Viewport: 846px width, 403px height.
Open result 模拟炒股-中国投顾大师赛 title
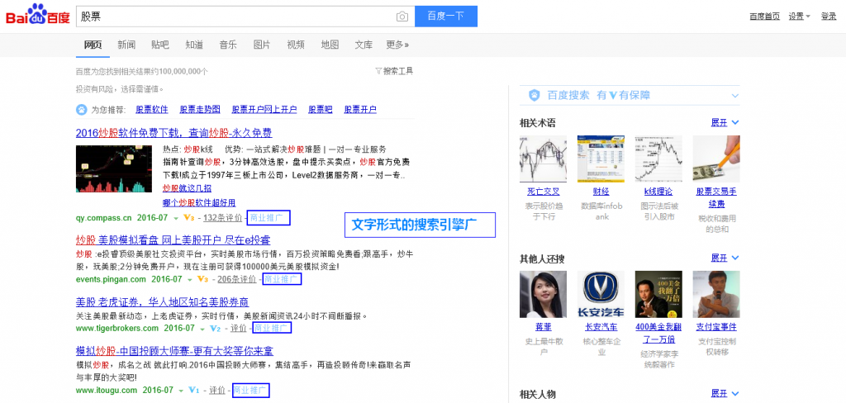tap(175, 351)
